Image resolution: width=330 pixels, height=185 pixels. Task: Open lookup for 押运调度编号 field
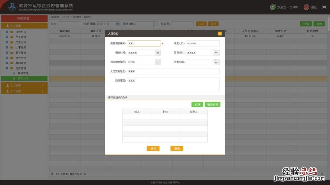coord(158,62)
